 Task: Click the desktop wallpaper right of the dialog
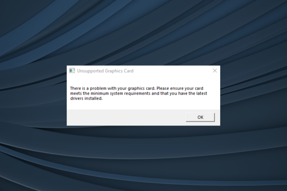[254, 95]
